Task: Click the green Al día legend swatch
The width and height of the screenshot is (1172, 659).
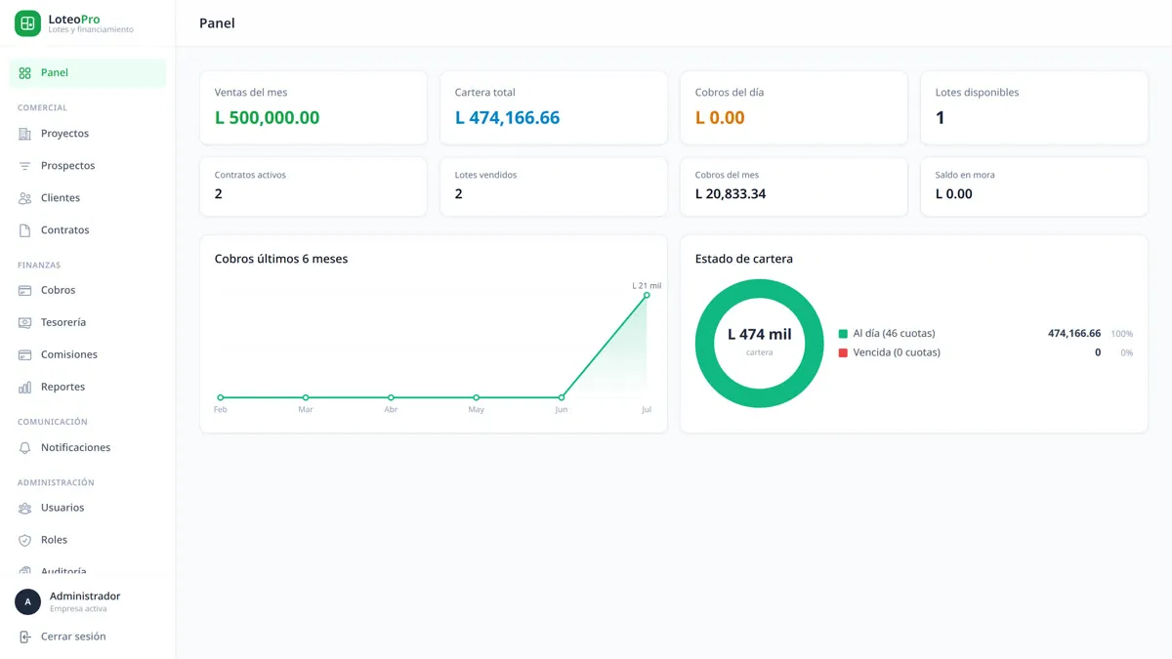Action: click(843, 334)
